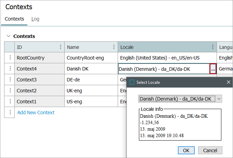Switch to the Log tab
The width and height of the screenshot is (233, 158).
point(35,19)
